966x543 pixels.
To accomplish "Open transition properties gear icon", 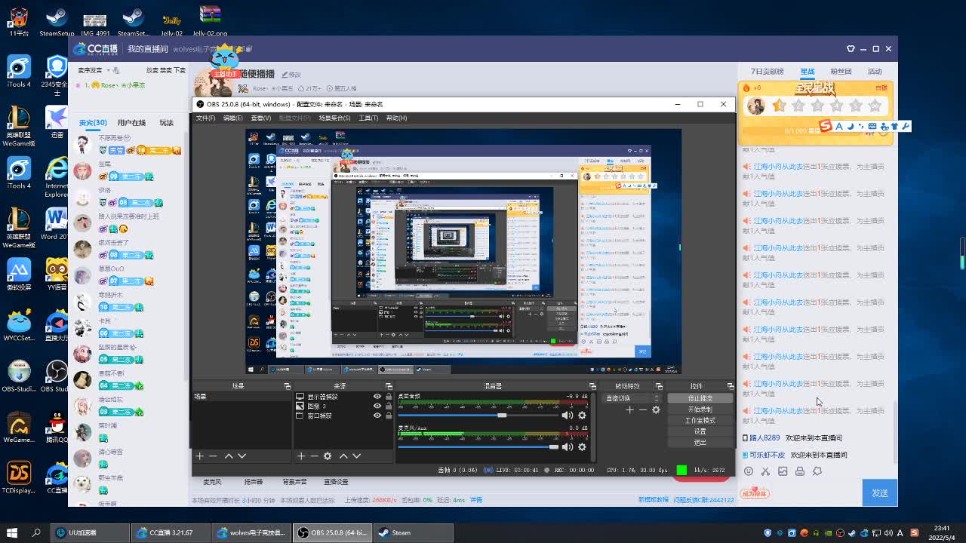I will click(x=656, y=410).
